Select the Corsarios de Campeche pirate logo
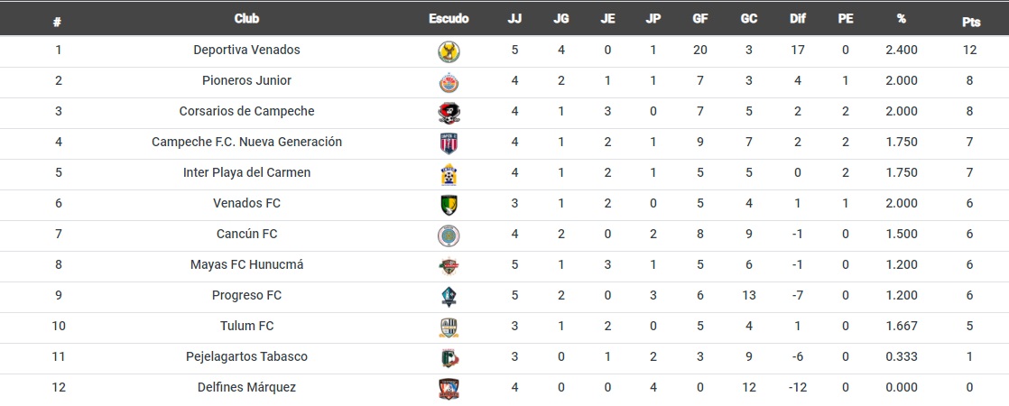This screenshot has height=406, width=1009. pyautogui.click(x=449, y=114)
